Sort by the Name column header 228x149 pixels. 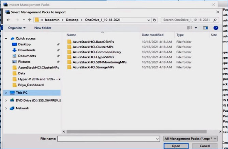(71, 35)
